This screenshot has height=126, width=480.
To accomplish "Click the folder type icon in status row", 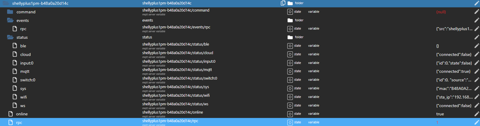I will 290,37.
